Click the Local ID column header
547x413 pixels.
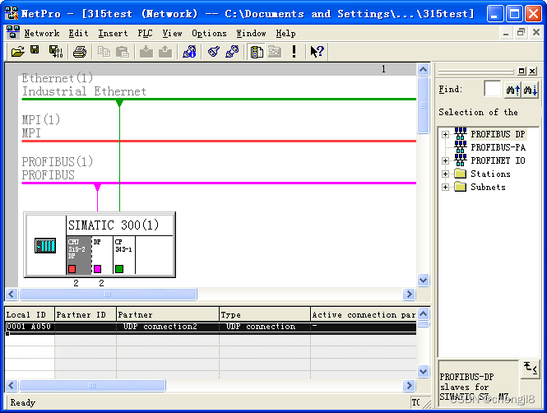point(30,314)
